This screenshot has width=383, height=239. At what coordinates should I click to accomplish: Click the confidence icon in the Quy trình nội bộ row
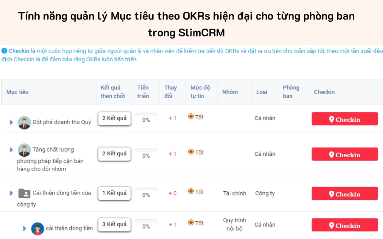191,223
